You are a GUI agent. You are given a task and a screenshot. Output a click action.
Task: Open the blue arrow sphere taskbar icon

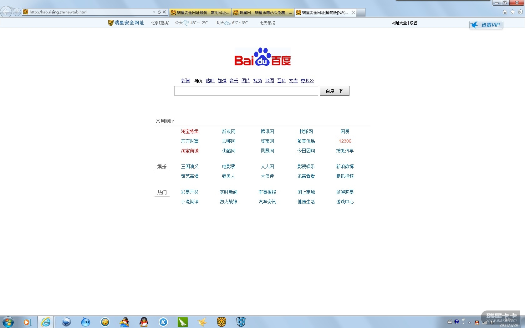click(x=66, y=322)
